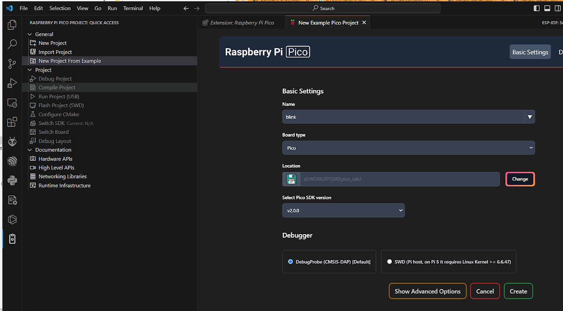The width and height of the screenshot is (563, 311).
Task: Switch to Extension: Raspberry Pi Pico tab
Action: 241,22
